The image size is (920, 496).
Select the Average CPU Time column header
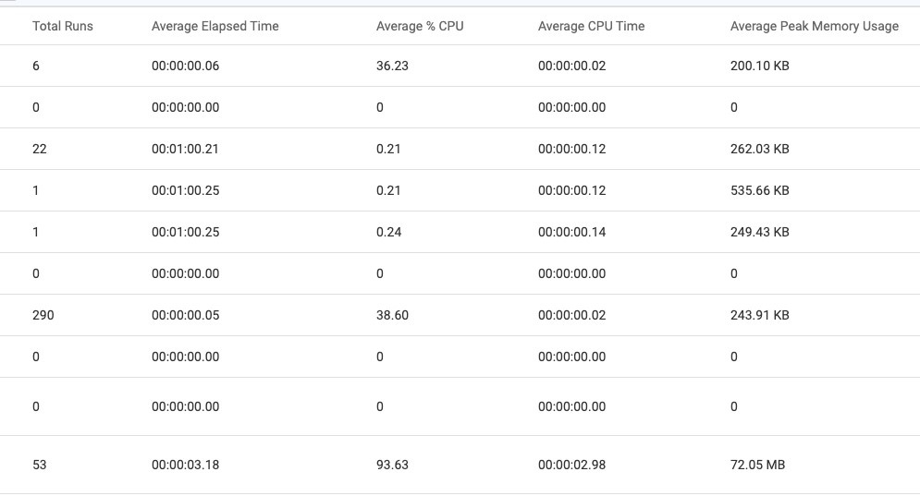[x=591, y=26]
